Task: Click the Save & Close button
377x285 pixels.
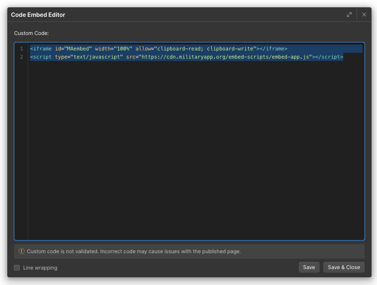Action: pos(344,267)
